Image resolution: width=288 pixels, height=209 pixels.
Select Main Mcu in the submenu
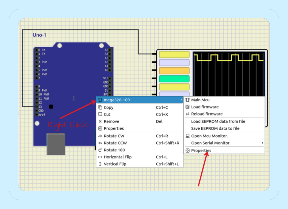point(224,100)
